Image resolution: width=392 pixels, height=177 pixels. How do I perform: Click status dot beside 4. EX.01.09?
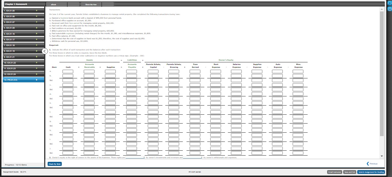tap(36, 28)
